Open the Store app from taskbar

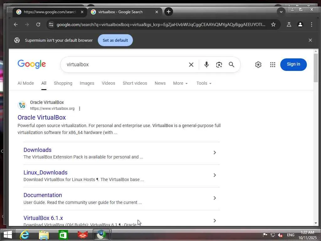[x=63, y=235]
